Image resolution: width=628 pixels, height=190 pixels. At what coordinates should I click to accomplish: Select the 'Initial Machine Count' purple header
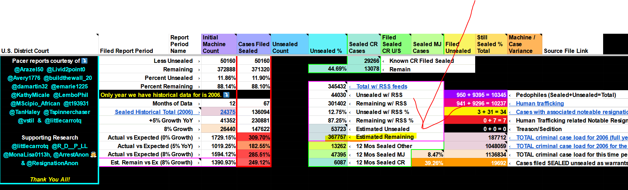(219, 44)
